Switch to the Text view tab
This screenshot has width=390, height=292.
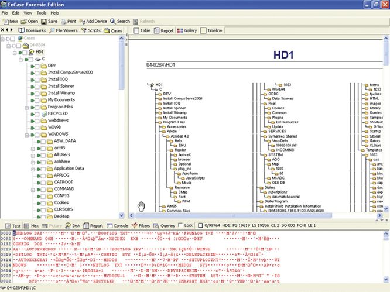click(13, 226)
